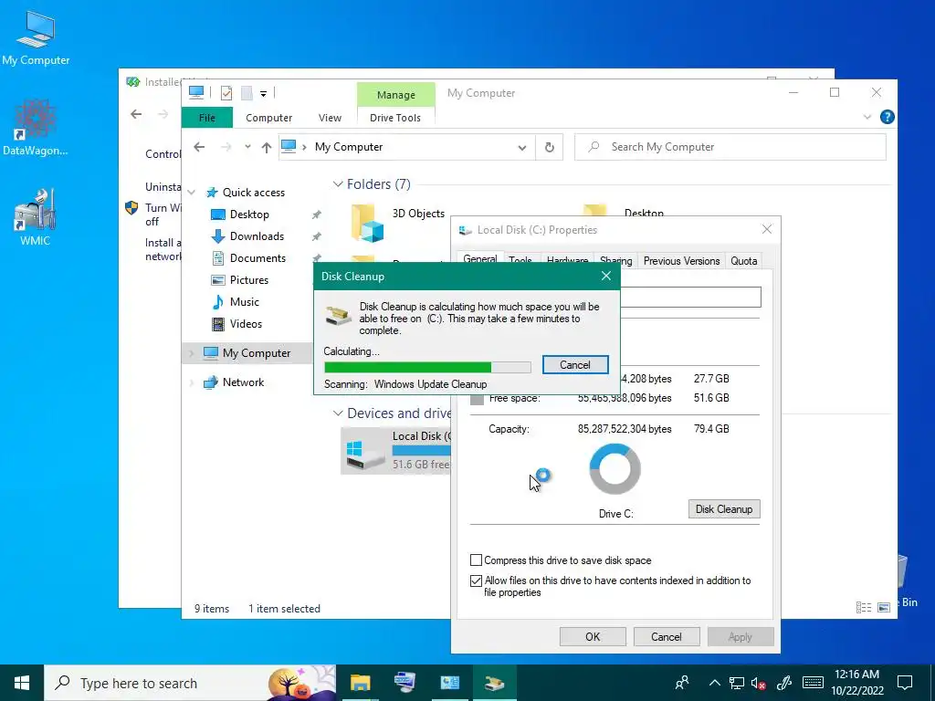Collapse the Folders (7) group
Image resolution: width=935 pixels, height=701 pixels.
(x=338, y=184)
